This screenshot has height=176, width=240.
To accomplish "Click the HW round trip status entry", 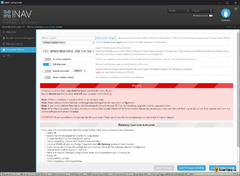I will pyautogui.click(x=121, y=174).
